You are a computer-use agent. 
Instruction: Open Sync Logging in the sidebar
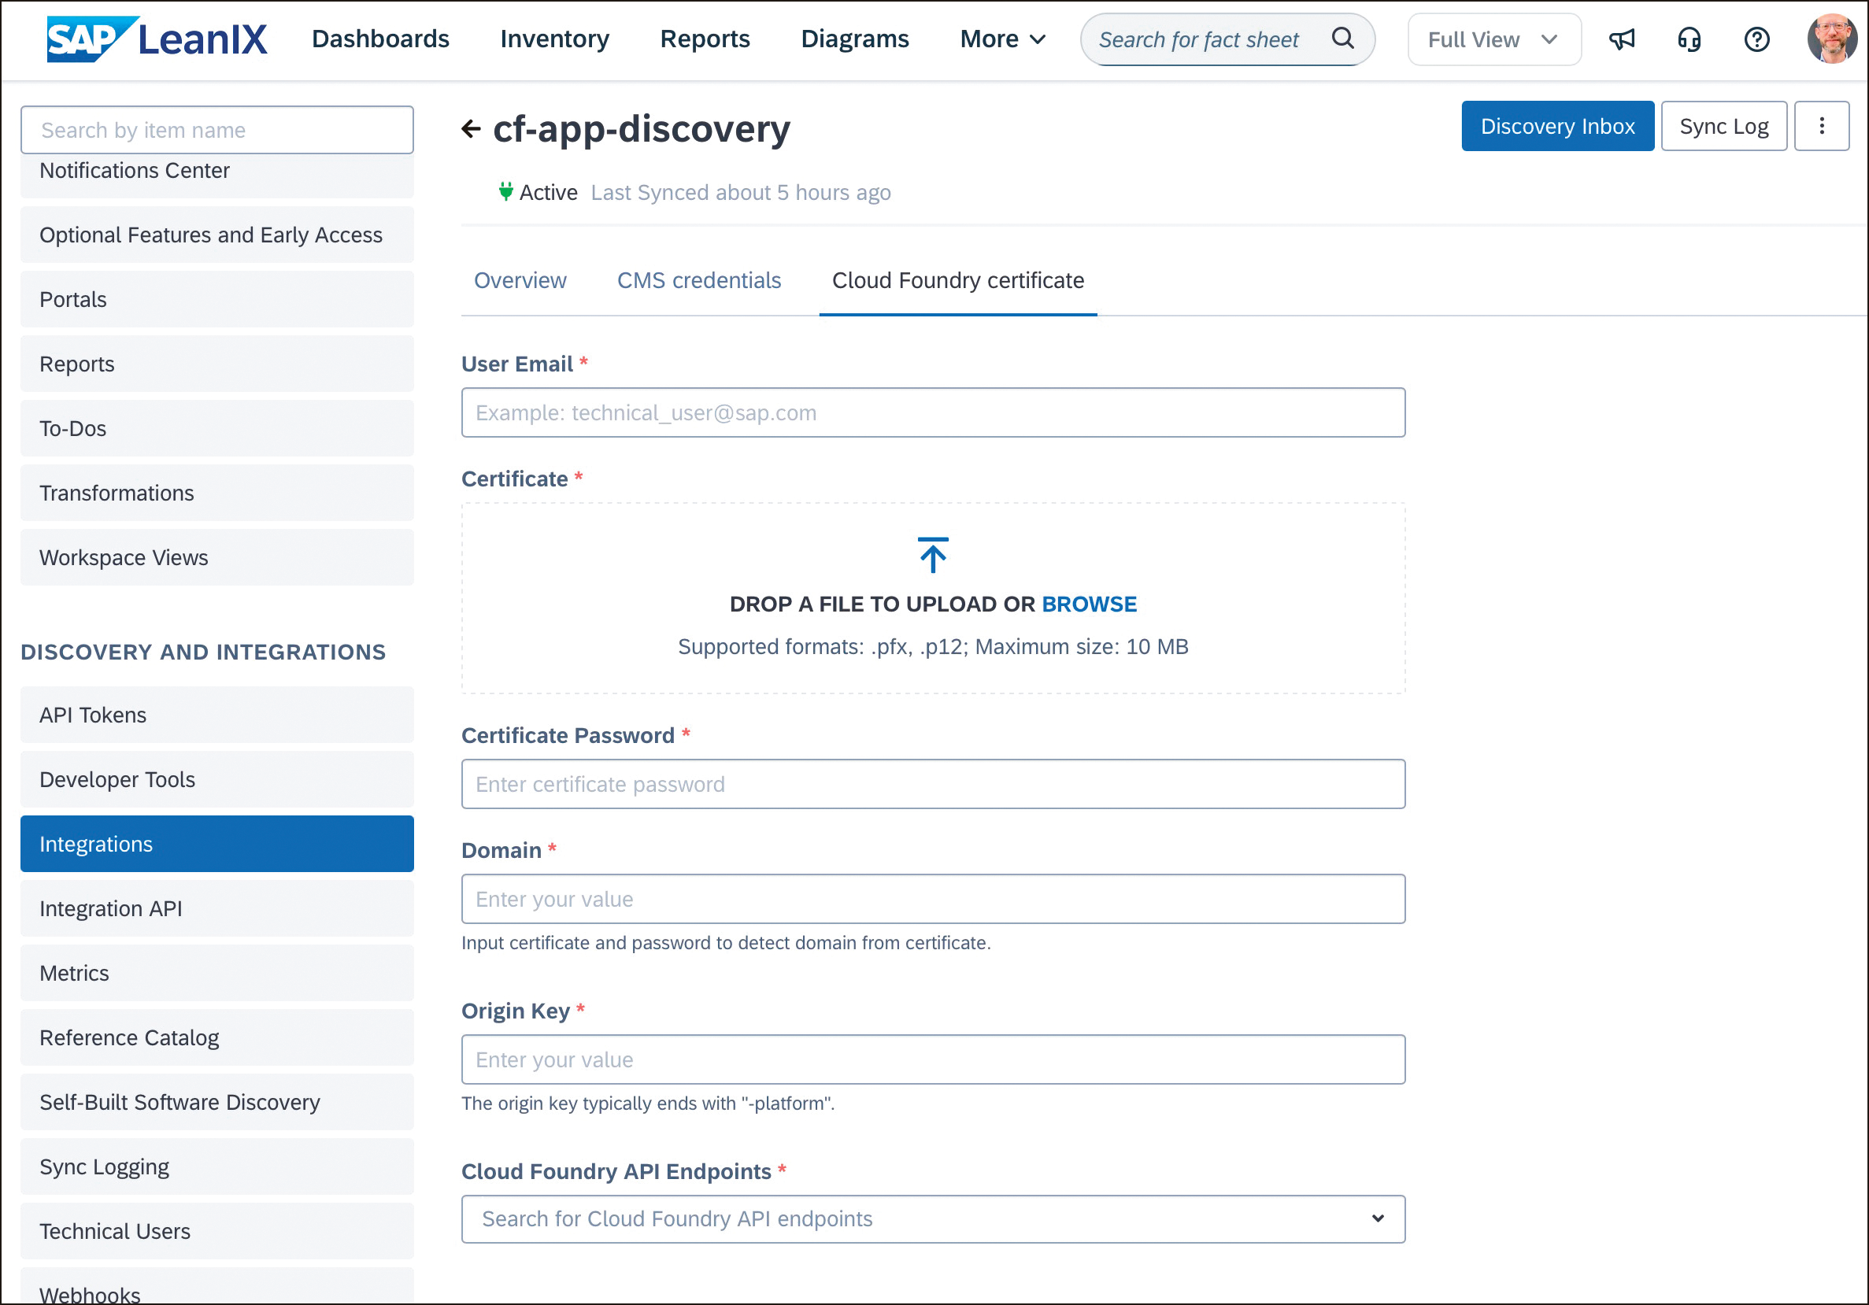coord(217,1166)
